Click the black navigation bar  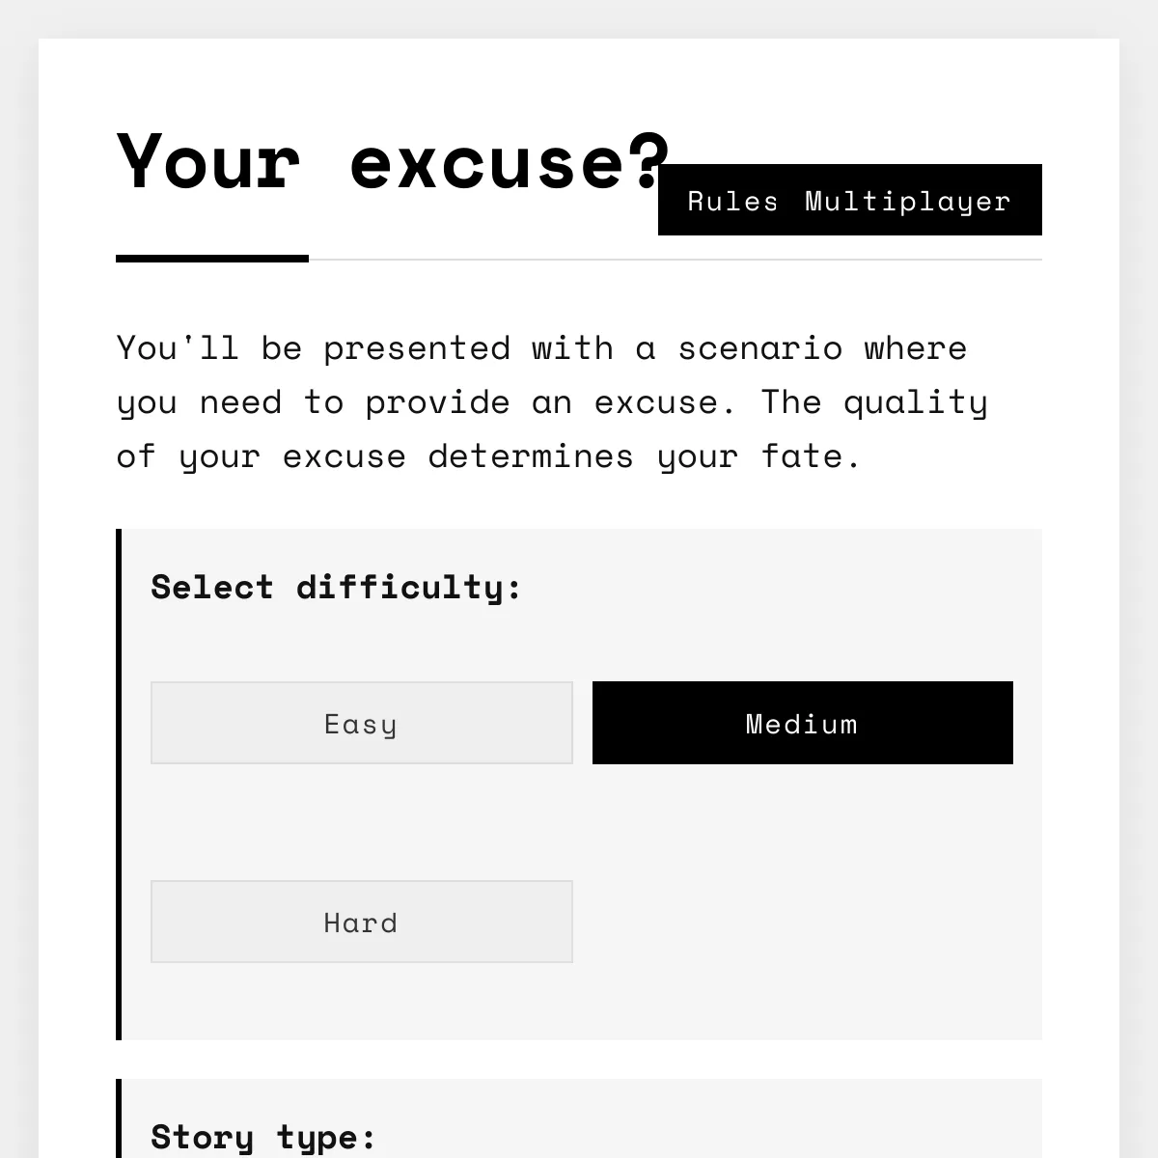[849, 200]
